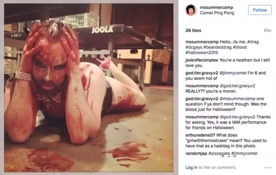View the 26 likes count

(x=193, y=30)
